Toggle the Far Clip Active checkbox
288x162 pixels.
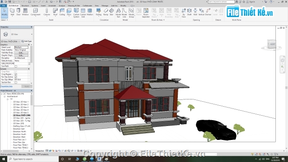(16, 77)
